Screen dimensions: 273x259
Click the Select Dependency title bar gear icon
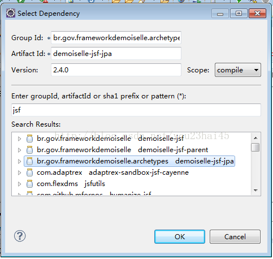point(11,13)
